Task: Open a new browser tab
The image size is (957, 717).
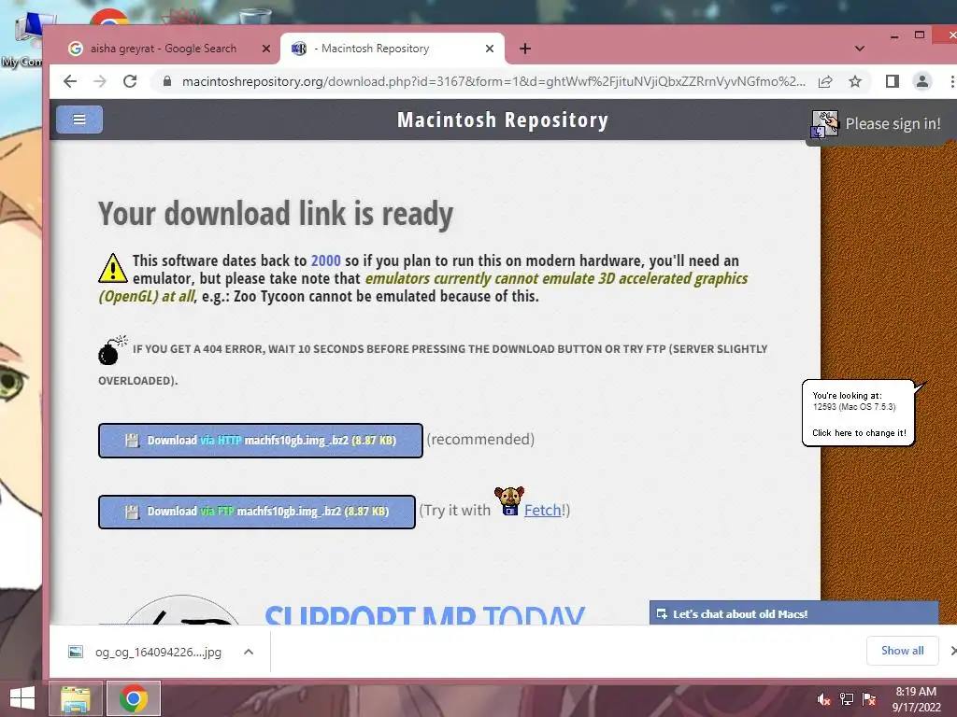Action: [525, 49]
